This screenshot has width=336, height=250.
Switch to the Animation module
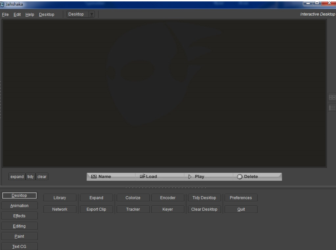point(19,206)
